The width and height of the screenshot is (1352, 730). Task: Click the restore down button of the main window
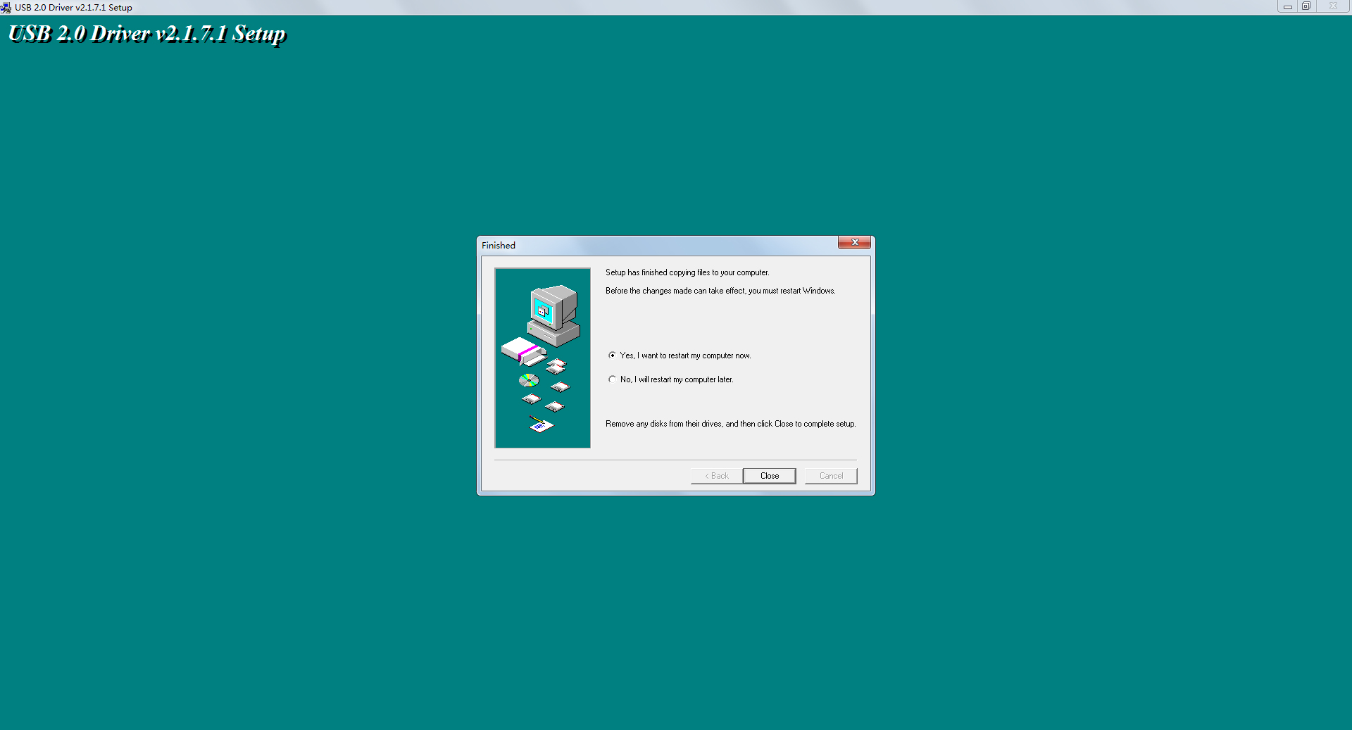click(1306, 6)
